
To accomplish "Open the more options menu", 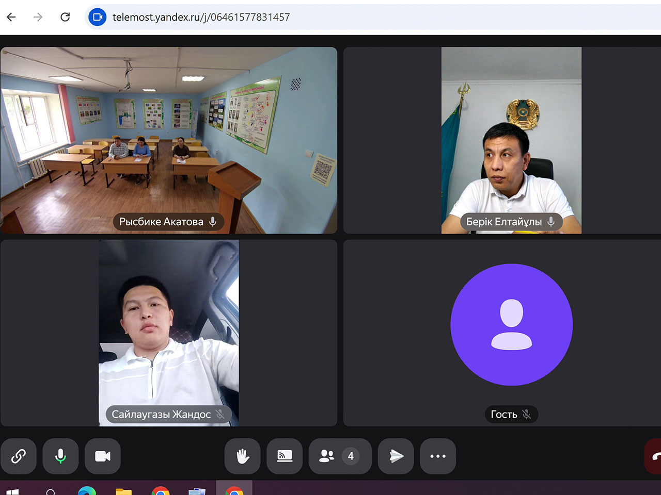I will (437, 456).
